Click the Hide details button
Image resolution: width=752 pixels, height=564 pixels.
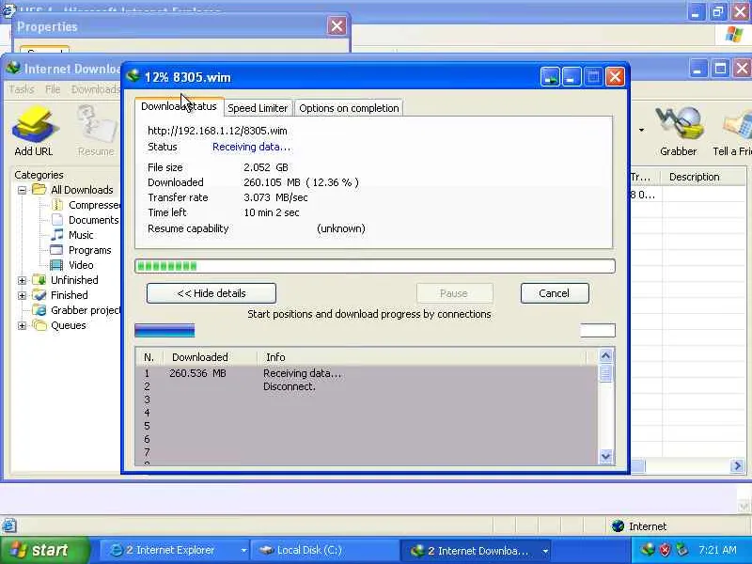(211, 293)
